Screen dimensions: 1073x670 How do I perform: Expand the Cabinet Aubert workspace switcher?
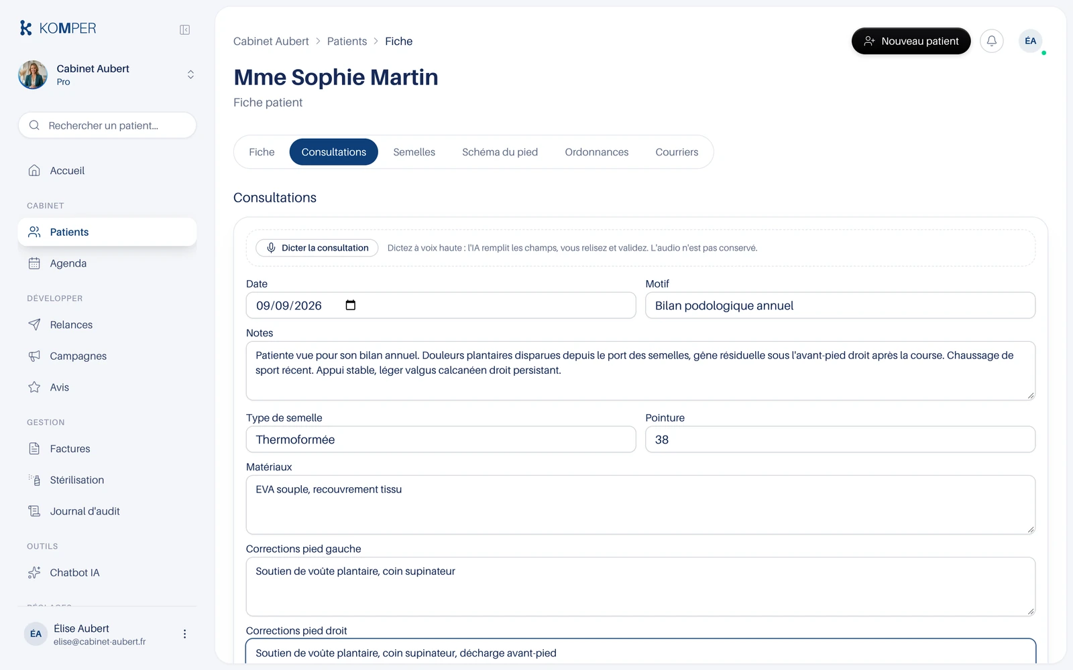pos(190,74)
